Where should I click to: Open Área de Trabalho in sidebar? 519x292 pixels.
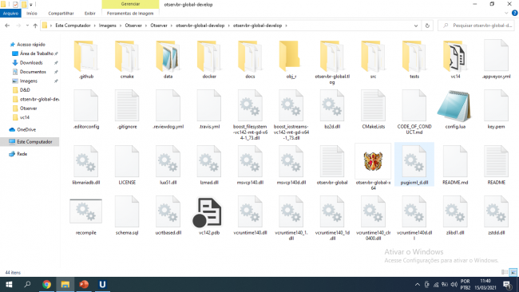click(37, 53)
